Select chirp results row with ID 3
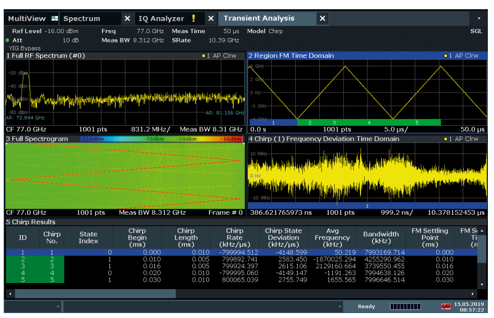Image resolution: width=494 pixels, height=318 pixels. [x=242, y=266]
